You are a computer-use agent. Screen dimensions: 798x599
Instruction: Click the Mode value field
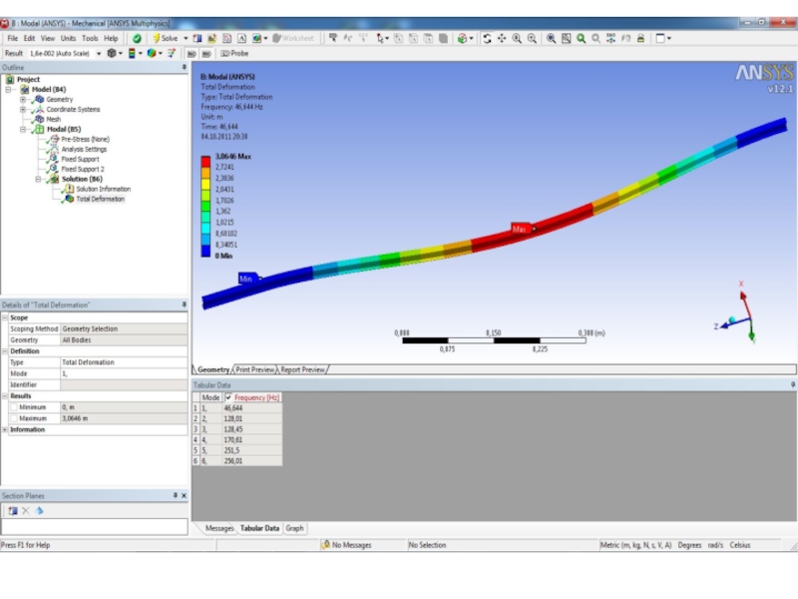coord(124,373)
